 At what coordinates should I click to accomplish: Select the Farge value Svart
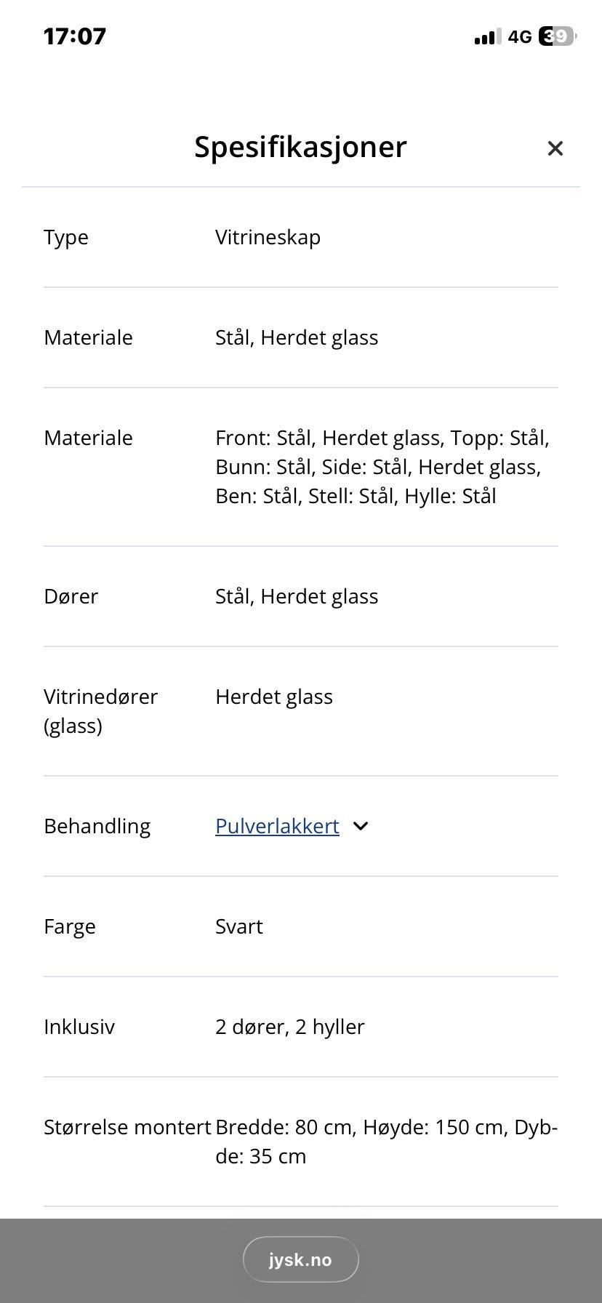click(x=238, y=926)
